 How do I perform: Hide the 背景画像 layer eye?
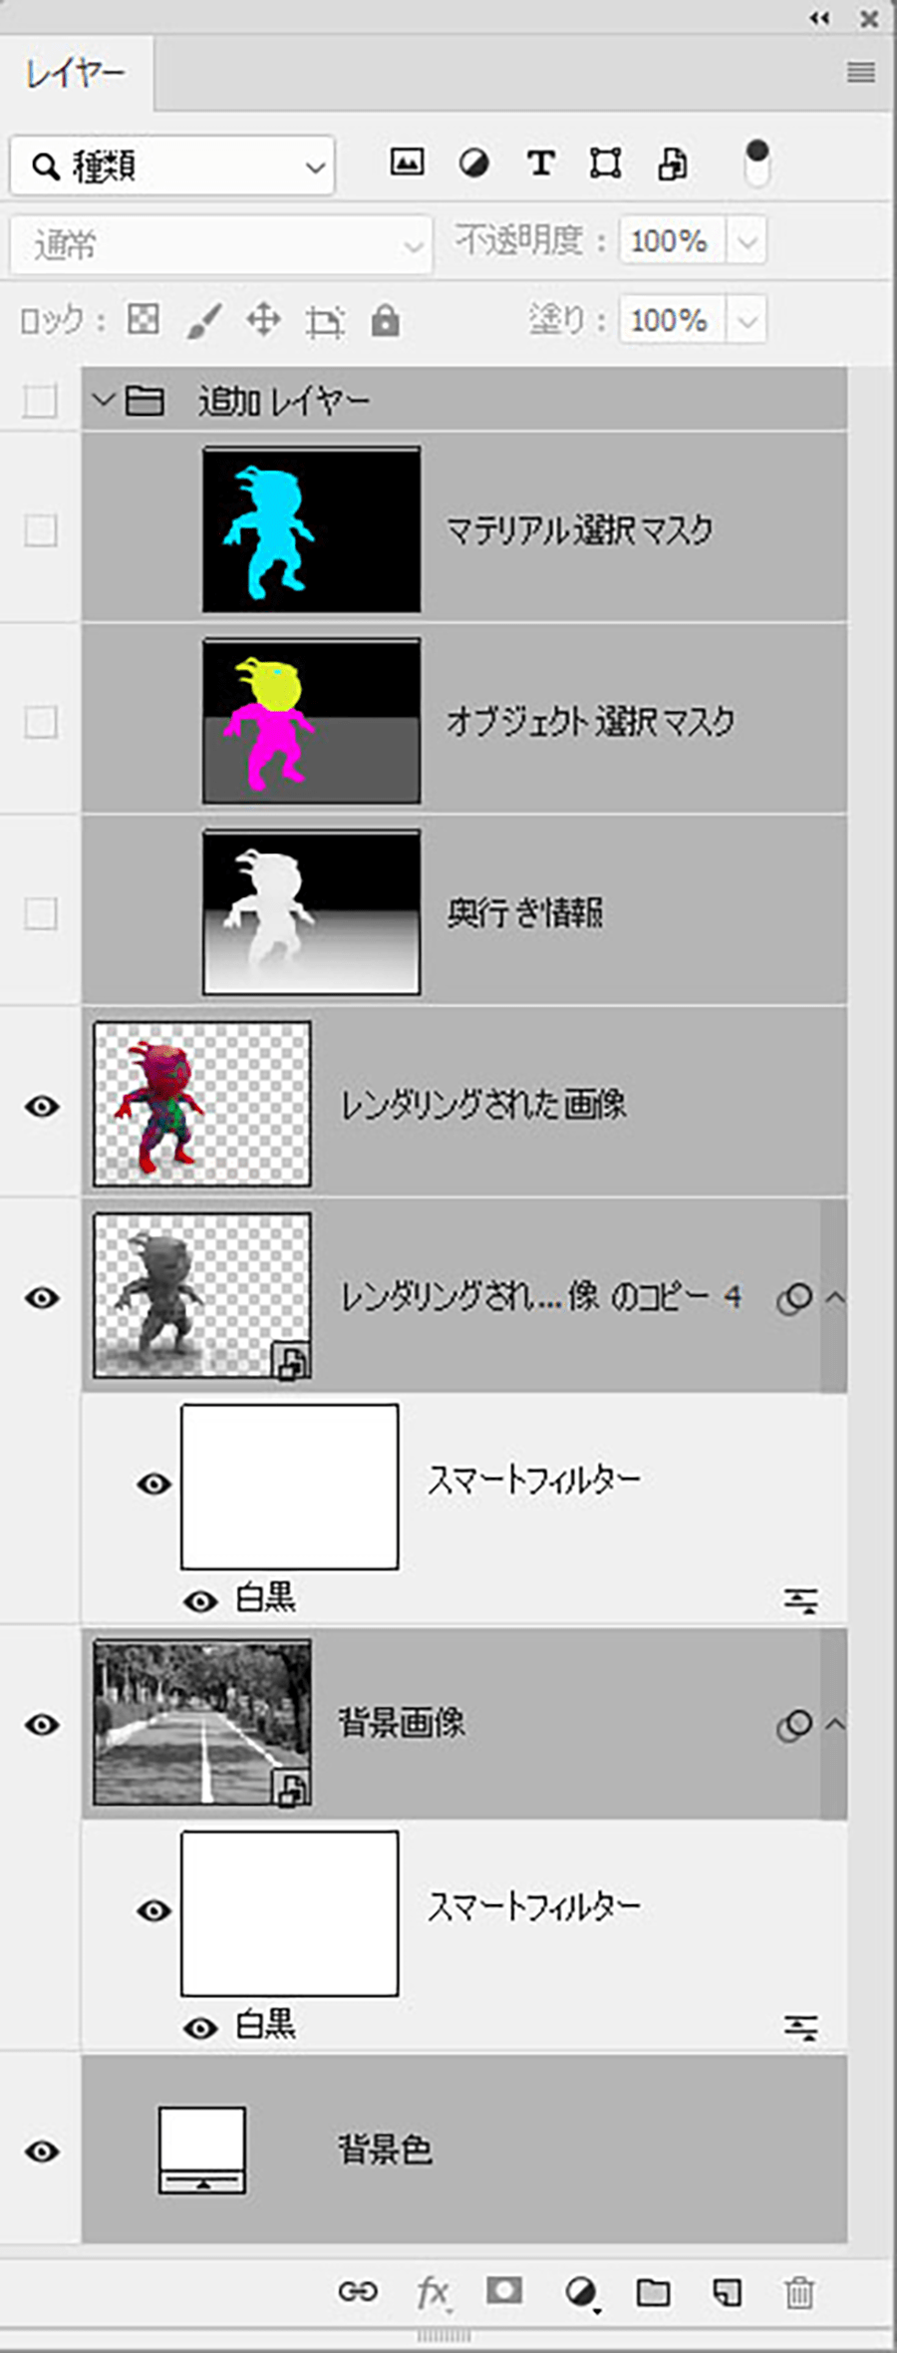click(x=41, y=1725)
